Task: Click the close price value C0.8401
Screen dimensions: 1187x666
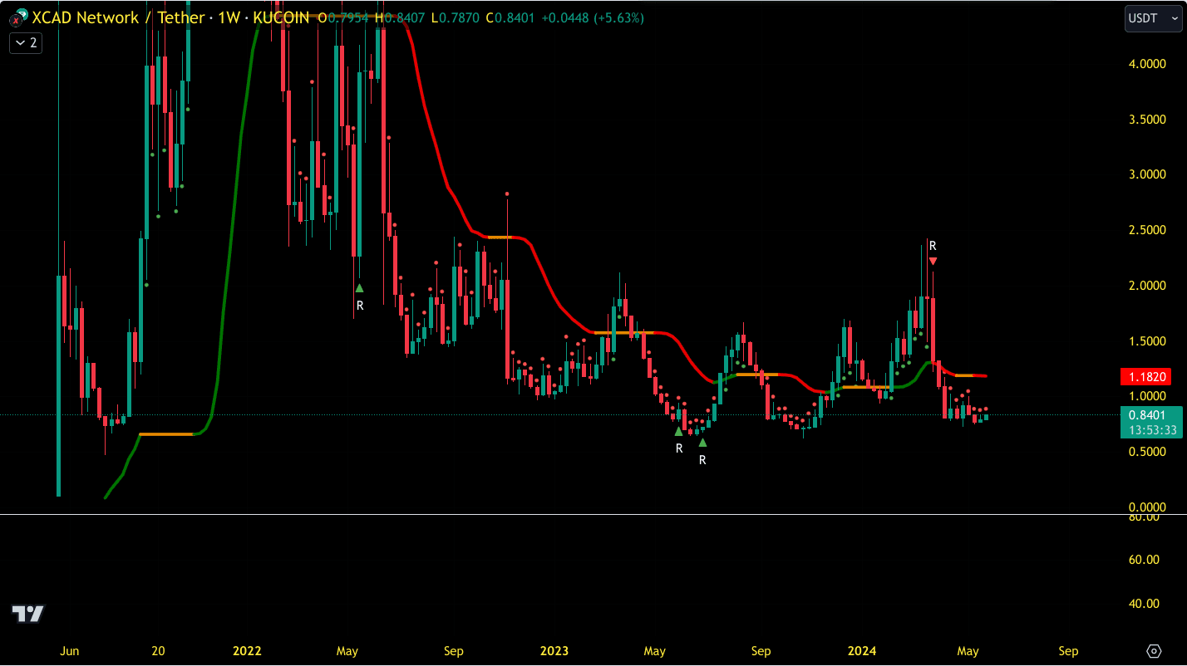Action: pyautogui.click(x=511, y=17)
